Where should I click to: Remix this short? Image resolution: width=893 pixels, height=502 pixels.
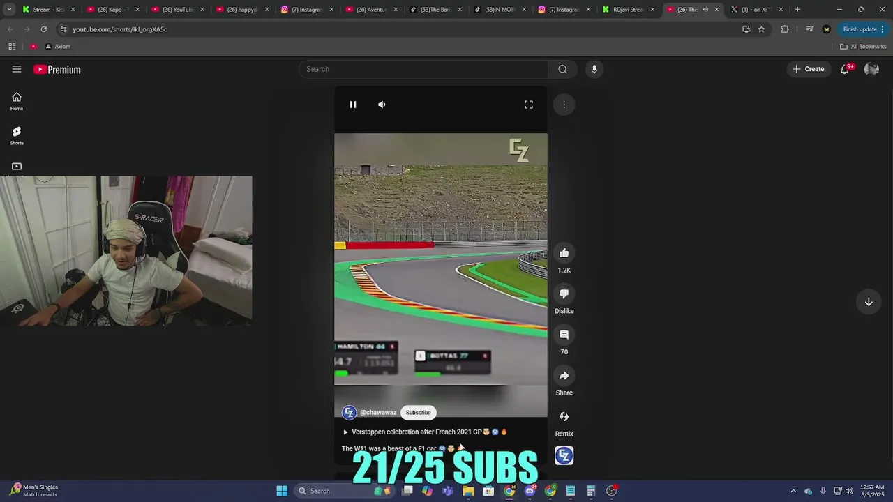tap(564, 416)
